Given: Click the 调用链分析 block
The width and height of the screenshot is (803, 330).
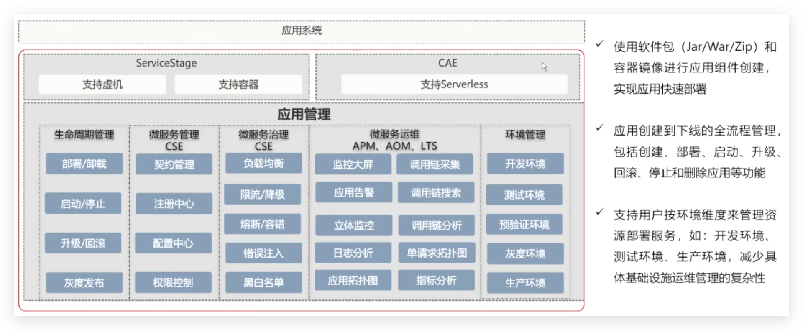Looking at the screenshot, I should [x=437, y=225].
